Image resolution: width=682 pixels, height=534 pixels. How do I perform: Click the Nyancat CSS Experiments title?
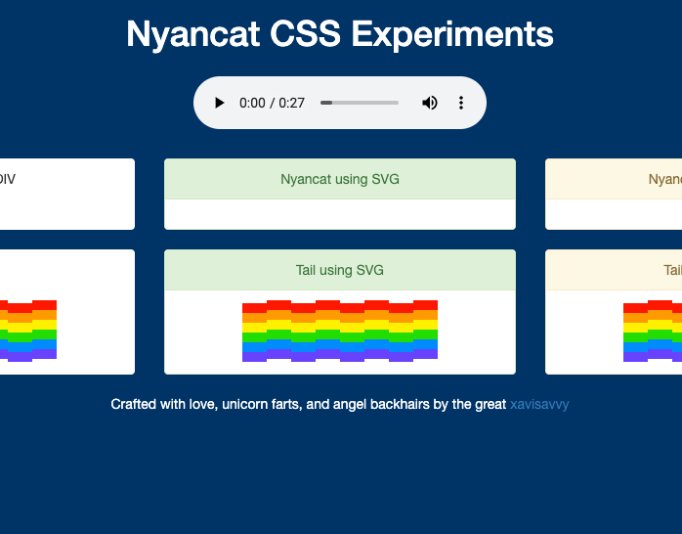pyautogui.click(x=340, y=34)
